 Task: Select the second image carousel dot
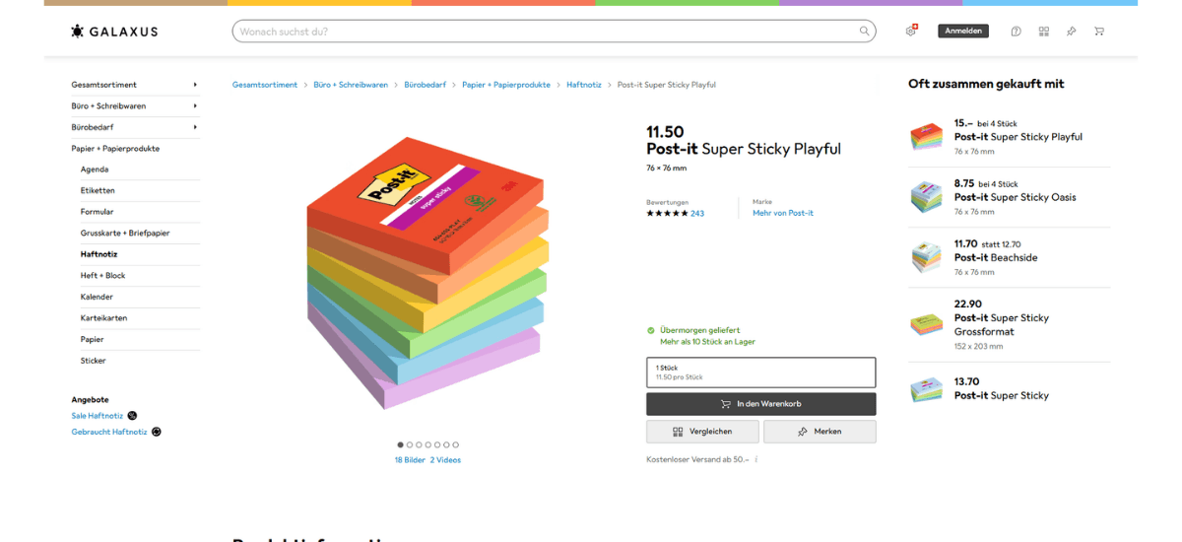coord(410,444)
